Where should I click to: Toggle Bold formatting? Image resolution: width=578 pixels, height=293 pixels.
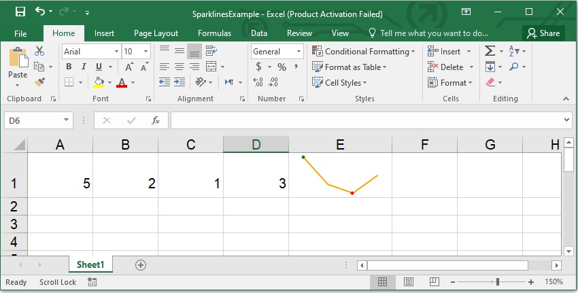pos(69,67)
